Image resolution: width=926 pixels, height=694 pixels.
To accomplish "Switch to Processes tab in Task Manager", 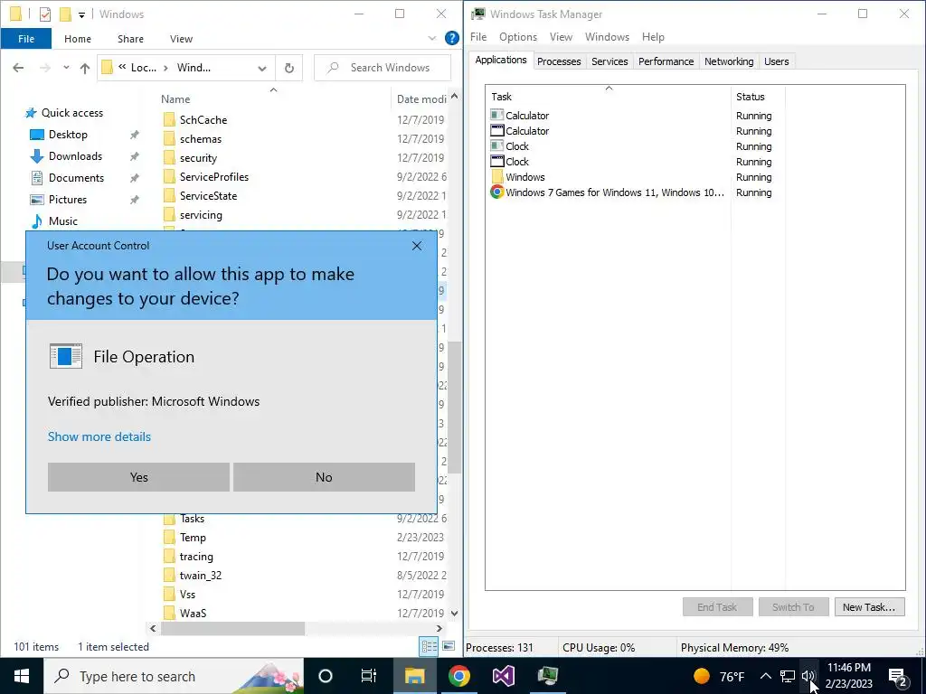I will coord(559,61).
